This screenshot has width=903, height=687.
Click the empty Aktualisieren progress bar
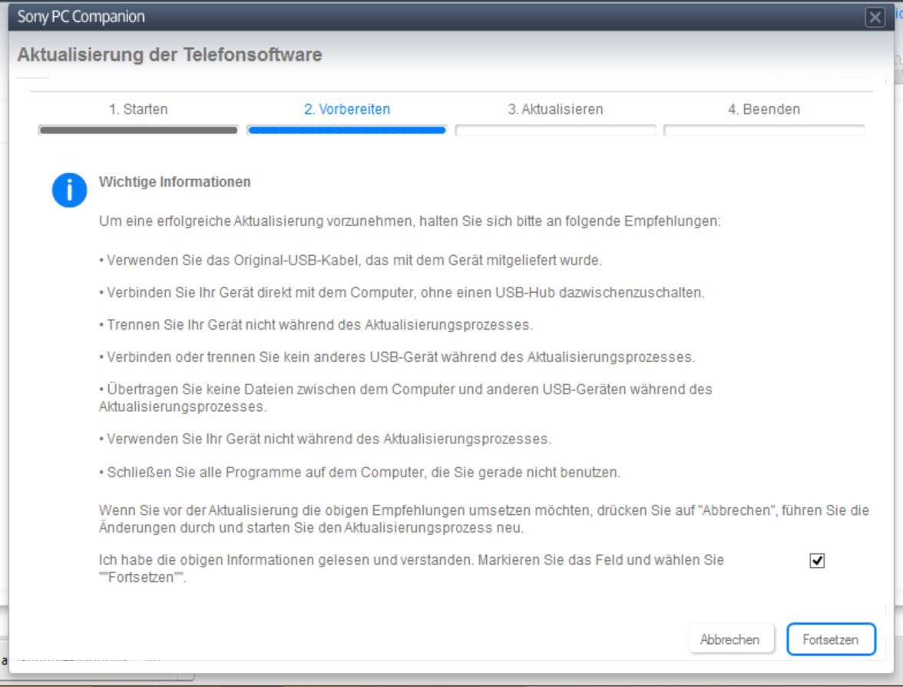pos(555,131)
